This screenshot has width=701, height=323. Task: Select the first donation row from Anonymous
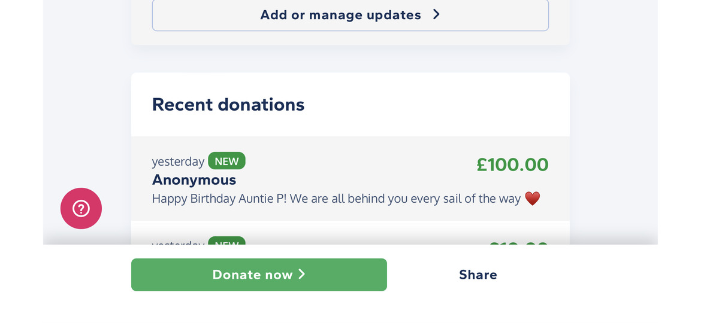pos(350,178)
